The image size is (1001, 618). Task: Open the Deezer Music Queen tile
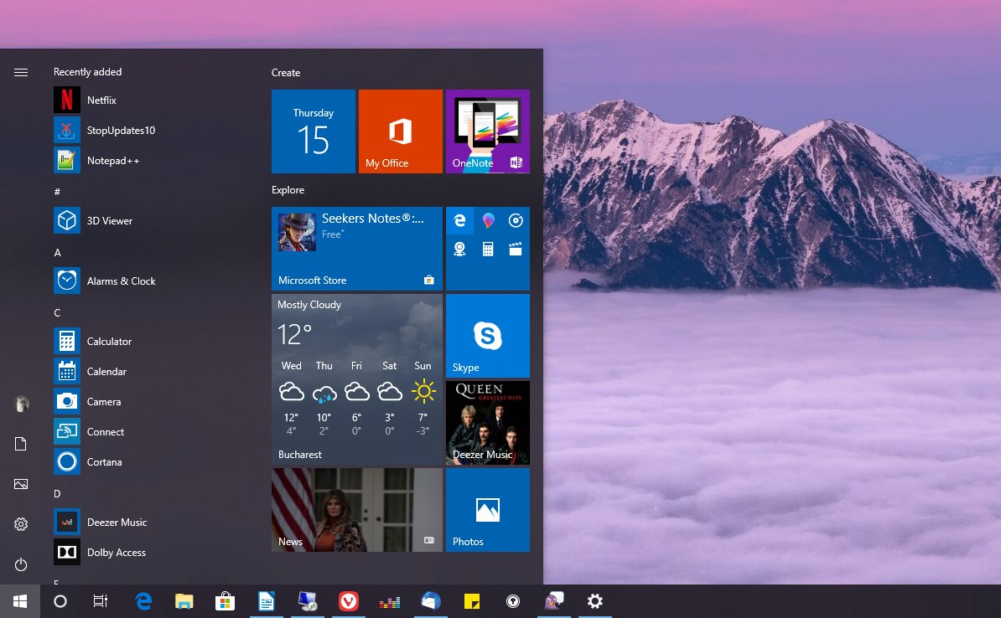488,423
